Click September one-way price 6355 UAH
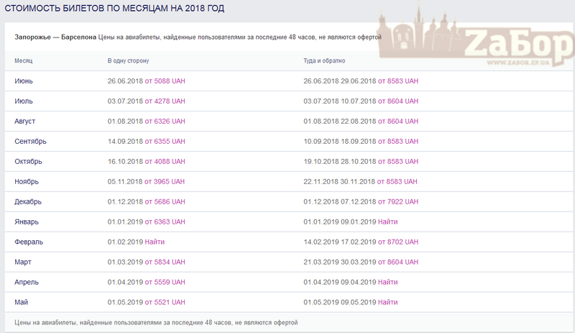 (165, 142)
